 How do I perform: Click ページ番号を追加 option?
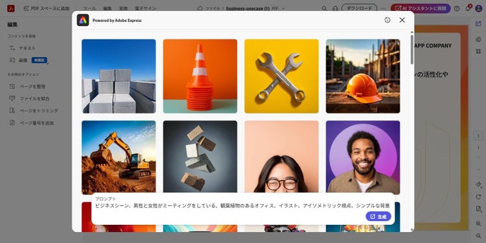click(x=32, y=122)
